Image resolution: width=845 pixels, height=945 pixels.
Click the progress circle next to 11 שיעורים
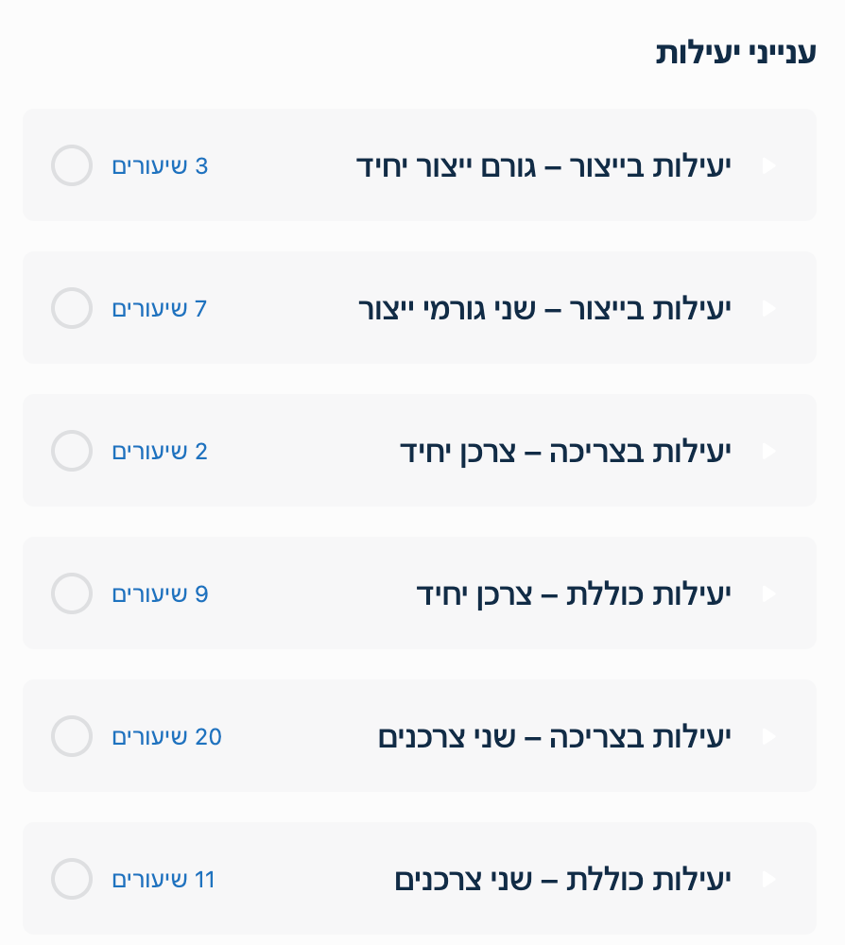click(72, 880)
